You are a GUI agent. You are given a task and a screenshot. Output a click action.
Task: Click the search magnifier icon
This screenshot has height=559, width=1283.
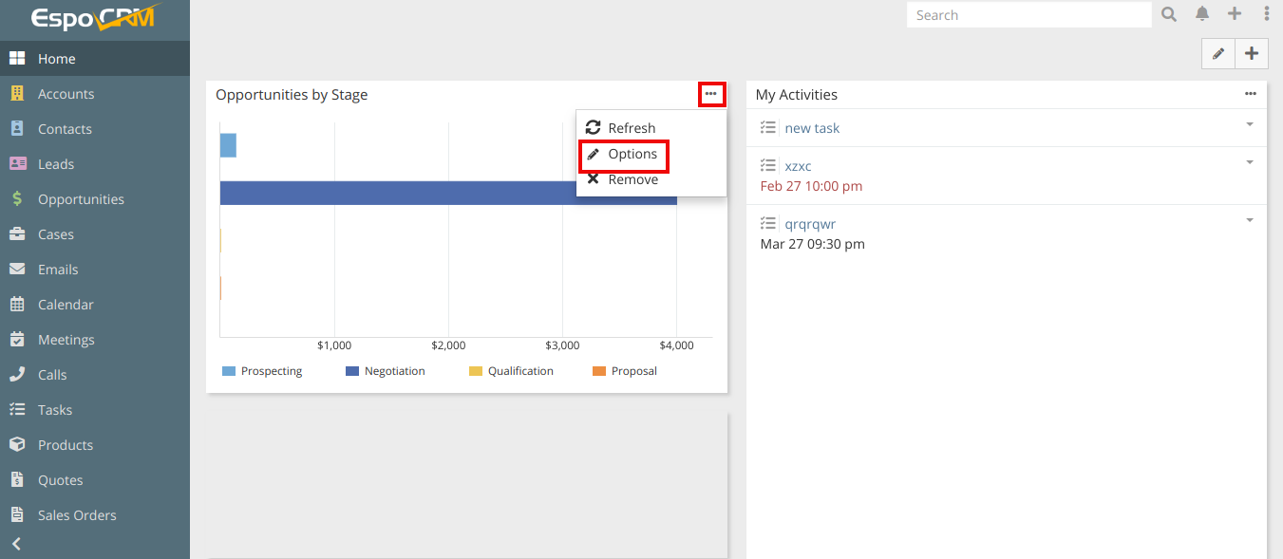point(1169,14)
